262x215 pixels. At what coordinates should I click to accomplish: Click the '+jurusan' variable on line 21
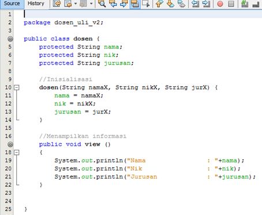click(x=234, y=177)
